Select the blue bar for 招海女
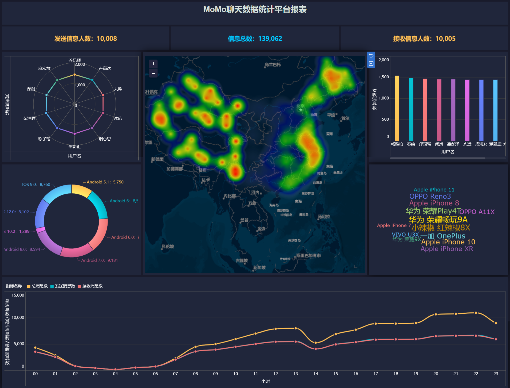510x388 pixels. point(481,110)
